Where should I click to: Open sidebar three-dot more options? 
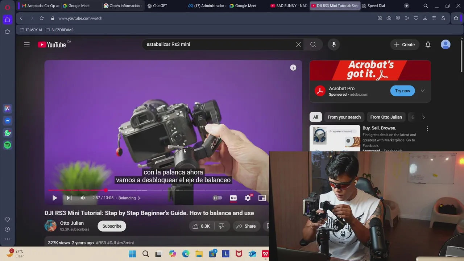[x=7, y=239]
